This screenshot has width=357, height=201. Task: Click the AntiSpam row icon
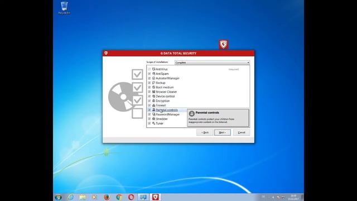(154, 74)
